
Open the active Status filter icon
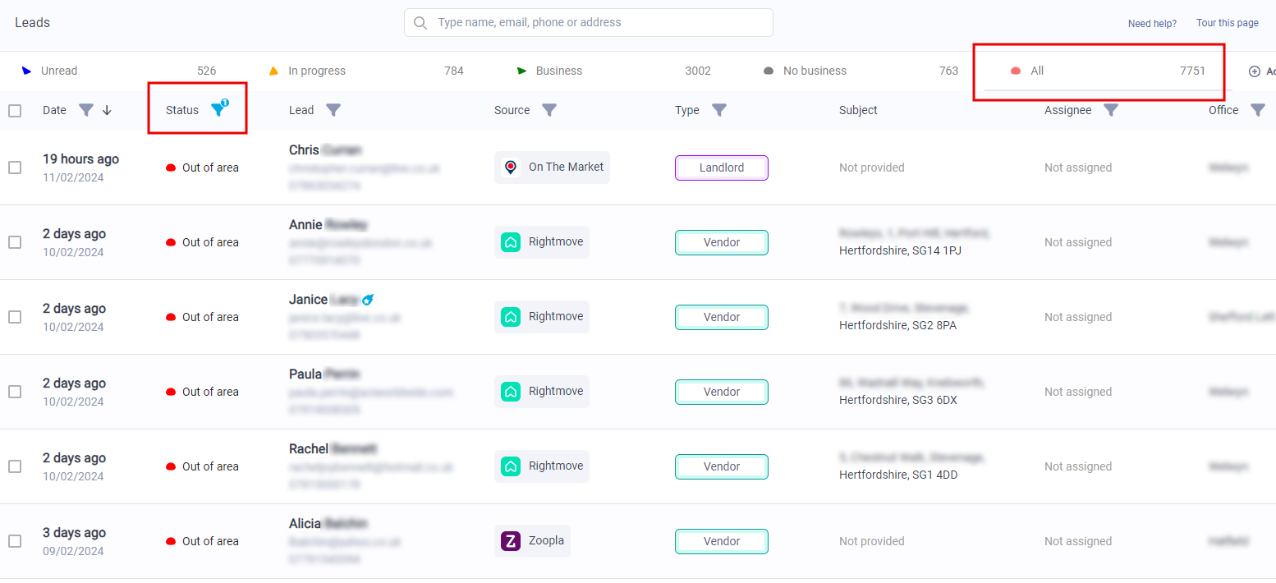pyautogui.click(x=218, y=110)
